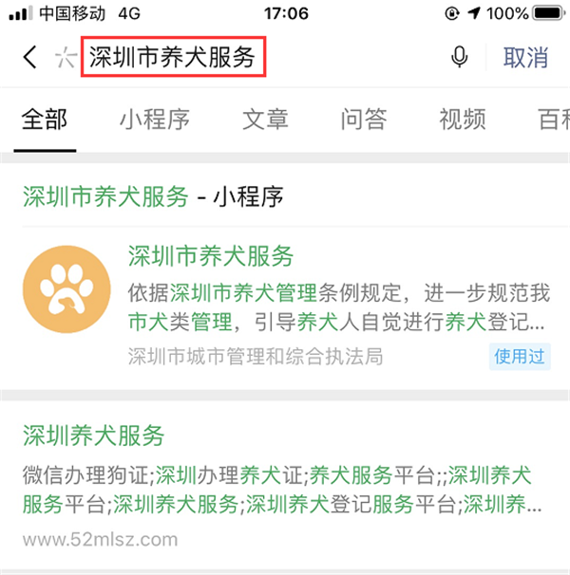Tap the cellular signal bars icon
The height and width of the screenshot is (575, 570).
[21, 14]
